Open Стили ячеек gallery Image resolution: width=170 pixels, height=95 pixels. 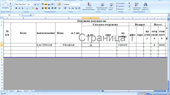pyautogui.click(x=111, y=6)
